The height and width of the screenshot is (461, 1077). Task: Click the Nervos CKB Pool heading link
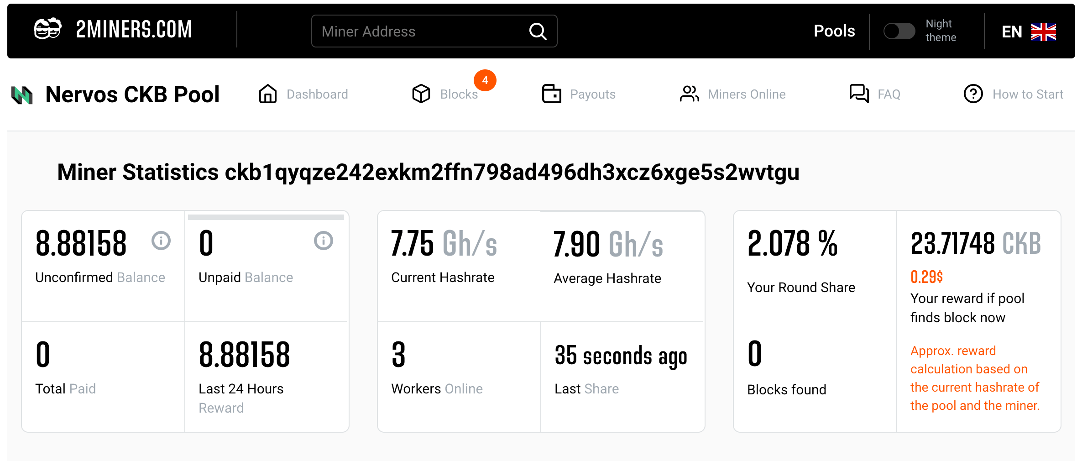point(132,94)
